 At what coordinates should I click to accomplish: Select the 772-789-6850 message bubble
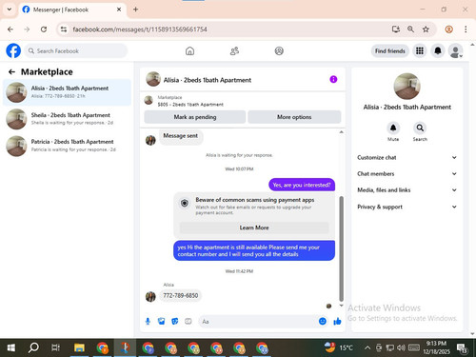coord(180,295)
